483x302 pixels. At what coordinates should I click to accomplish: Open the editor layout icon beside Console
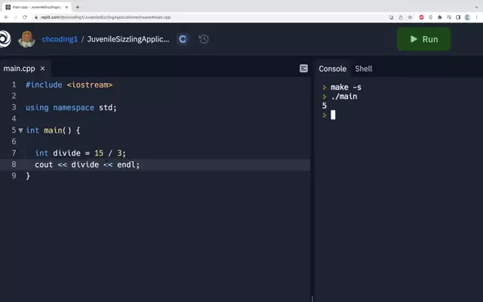[303, 69]
